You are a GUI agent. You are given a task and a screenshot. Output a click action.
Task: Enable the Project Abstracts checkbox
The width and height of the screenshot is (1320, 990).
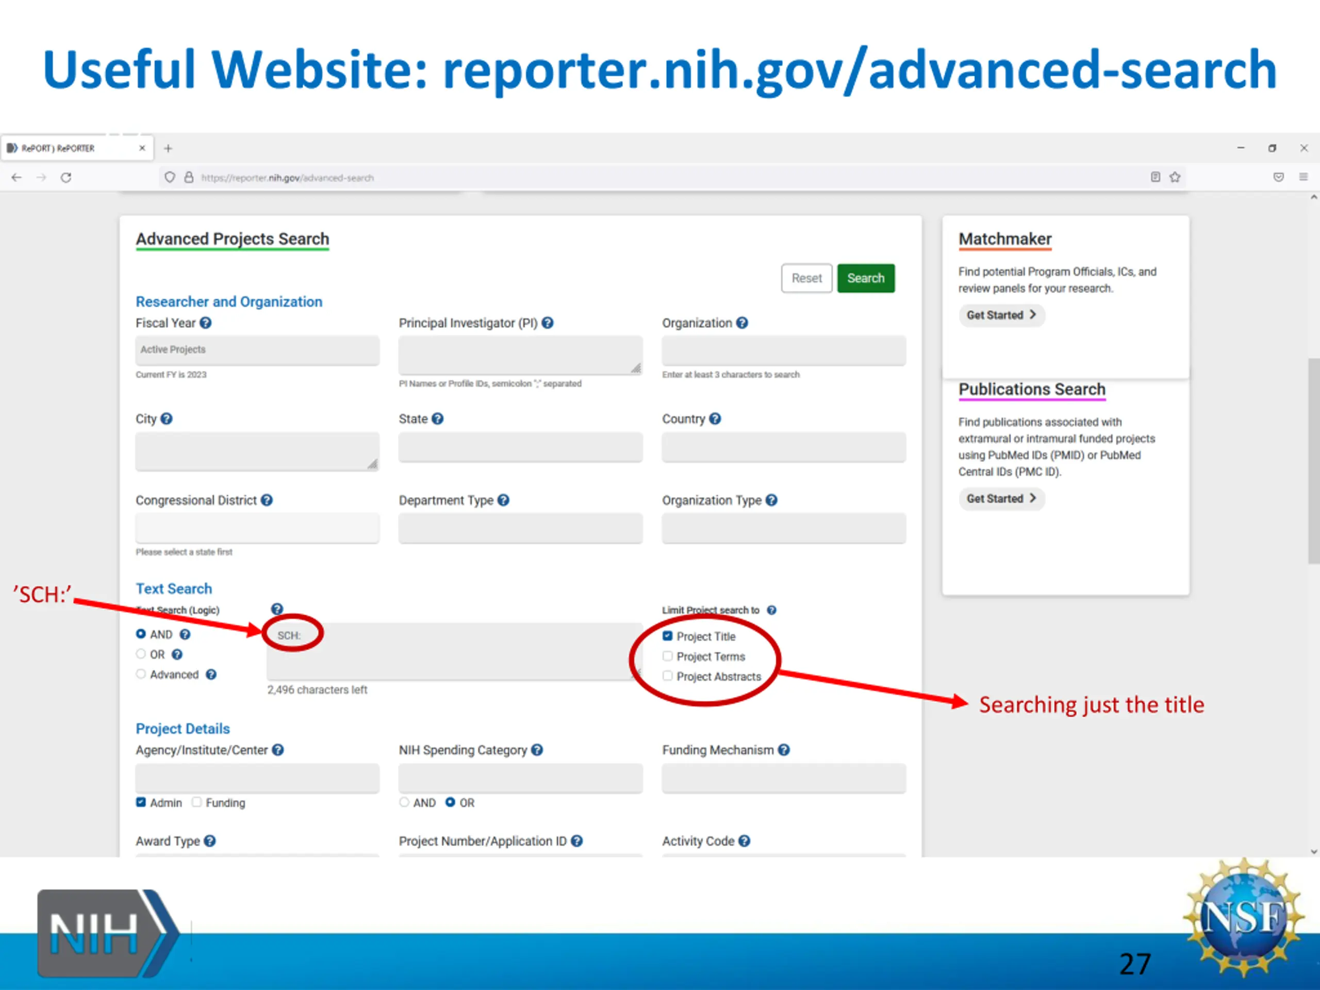[667, 675]
